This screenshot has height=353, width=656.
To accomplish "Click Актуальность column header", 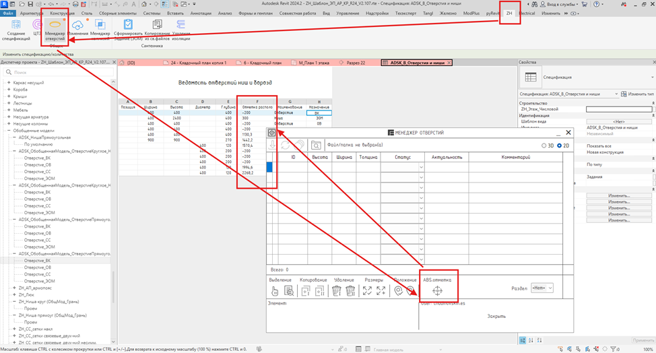I will (x=447, y=157).
